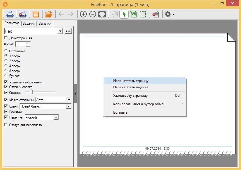The width and height of the screenshot is (241, 170).
Task: Click the delete page icon with red X
Action: click(156, 14)
